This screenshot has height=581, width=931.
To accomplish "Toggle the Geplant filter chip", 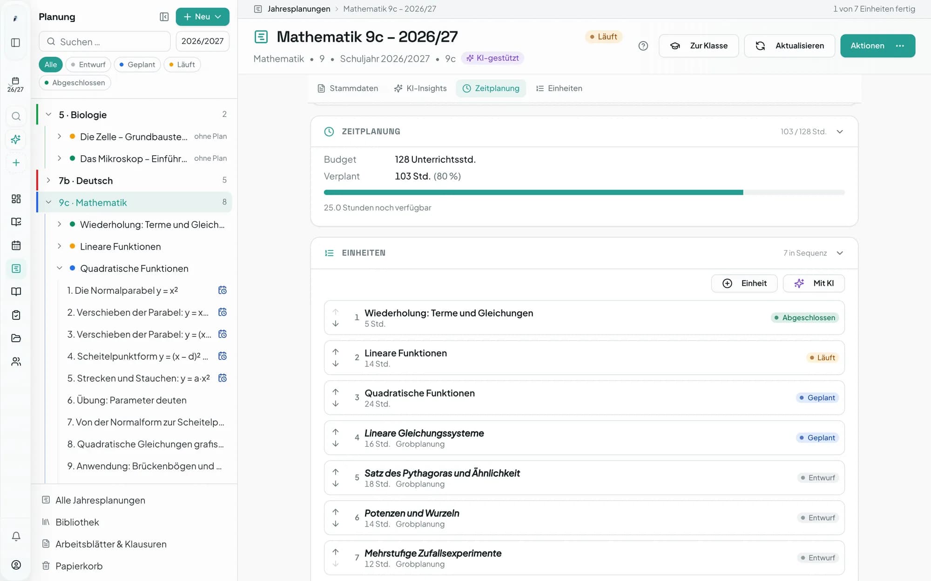I will coord(137,65).
